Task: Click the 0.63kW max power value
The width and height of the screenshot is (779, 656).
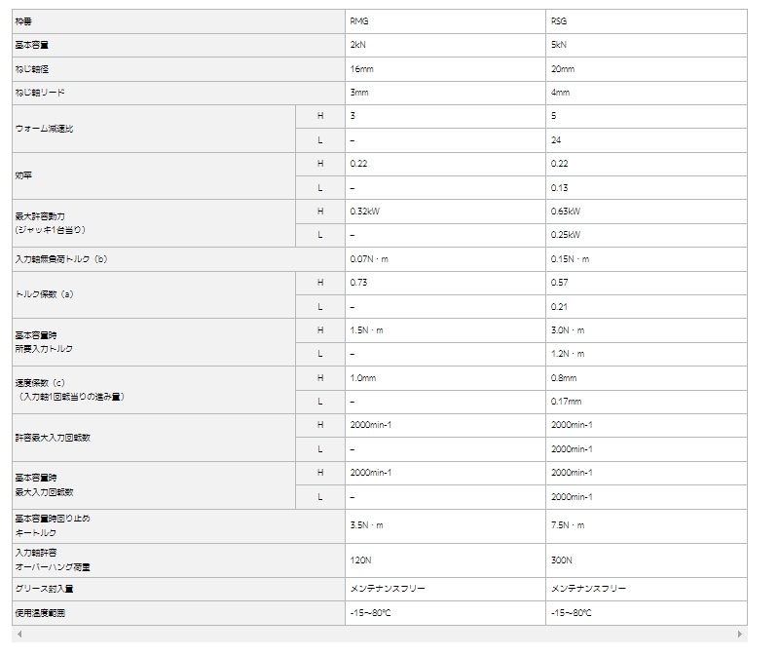Action: tap(566, 211)
